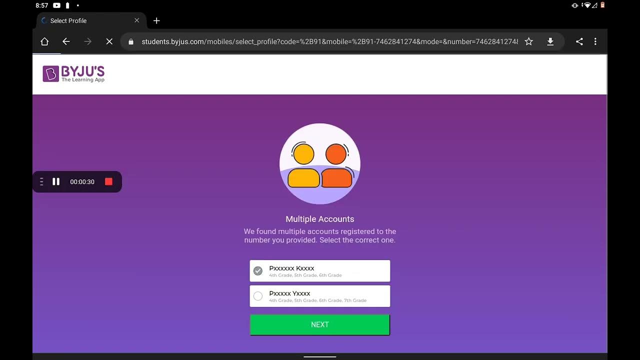
Task: Tap the YouTube icon in status bar
Action: pos(56,5)
